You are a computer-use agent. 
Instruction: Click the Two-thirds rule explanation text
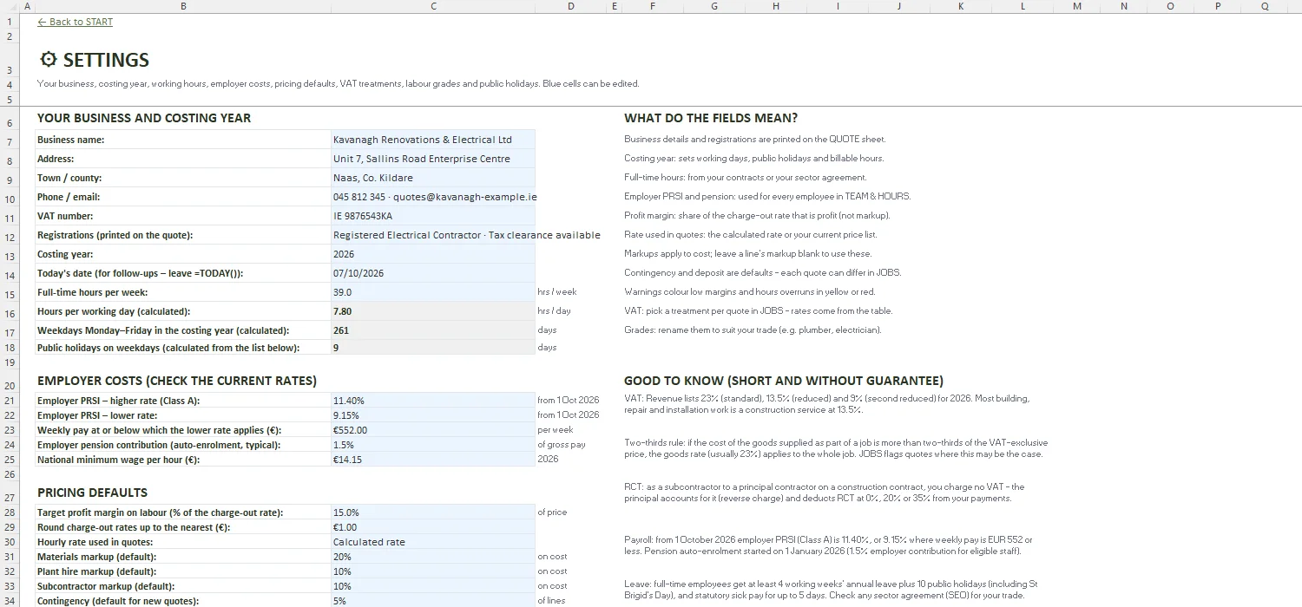click(x=834, y=448)
